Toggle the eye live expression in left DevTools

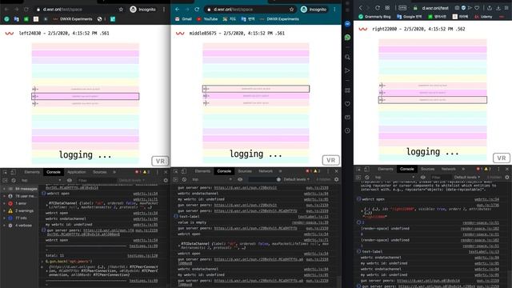tap(70, 180)
